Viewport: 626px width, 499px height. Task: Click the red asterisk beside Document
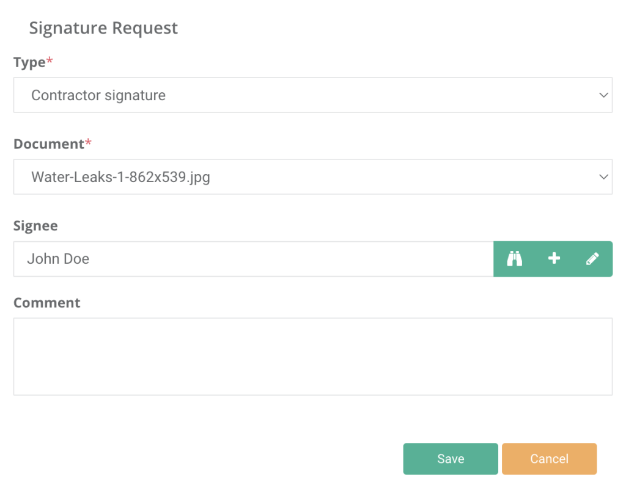pyautogui.click(x=88, y=142)
